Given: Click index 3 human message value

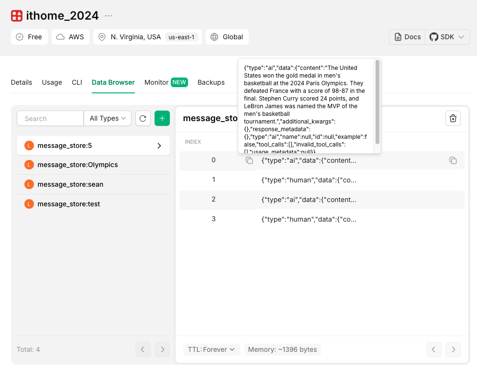Looking at the screenshot, I should (x=309, y=219).
